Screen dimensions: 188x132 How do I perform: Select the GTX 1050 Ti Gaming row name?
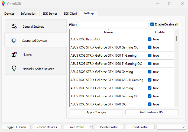pos(103,56)
